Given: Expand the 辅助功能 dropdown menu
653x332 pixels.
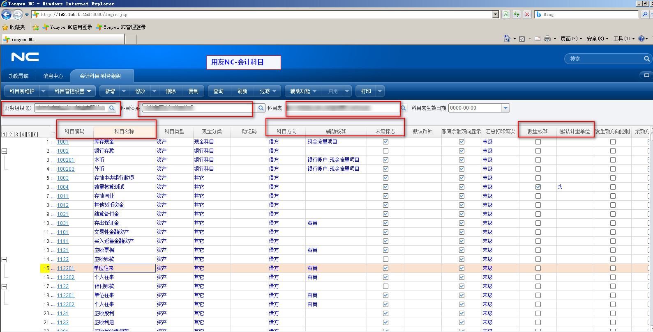Looking at the screenshot, I should pyautogui.click(x=303, y=91).
